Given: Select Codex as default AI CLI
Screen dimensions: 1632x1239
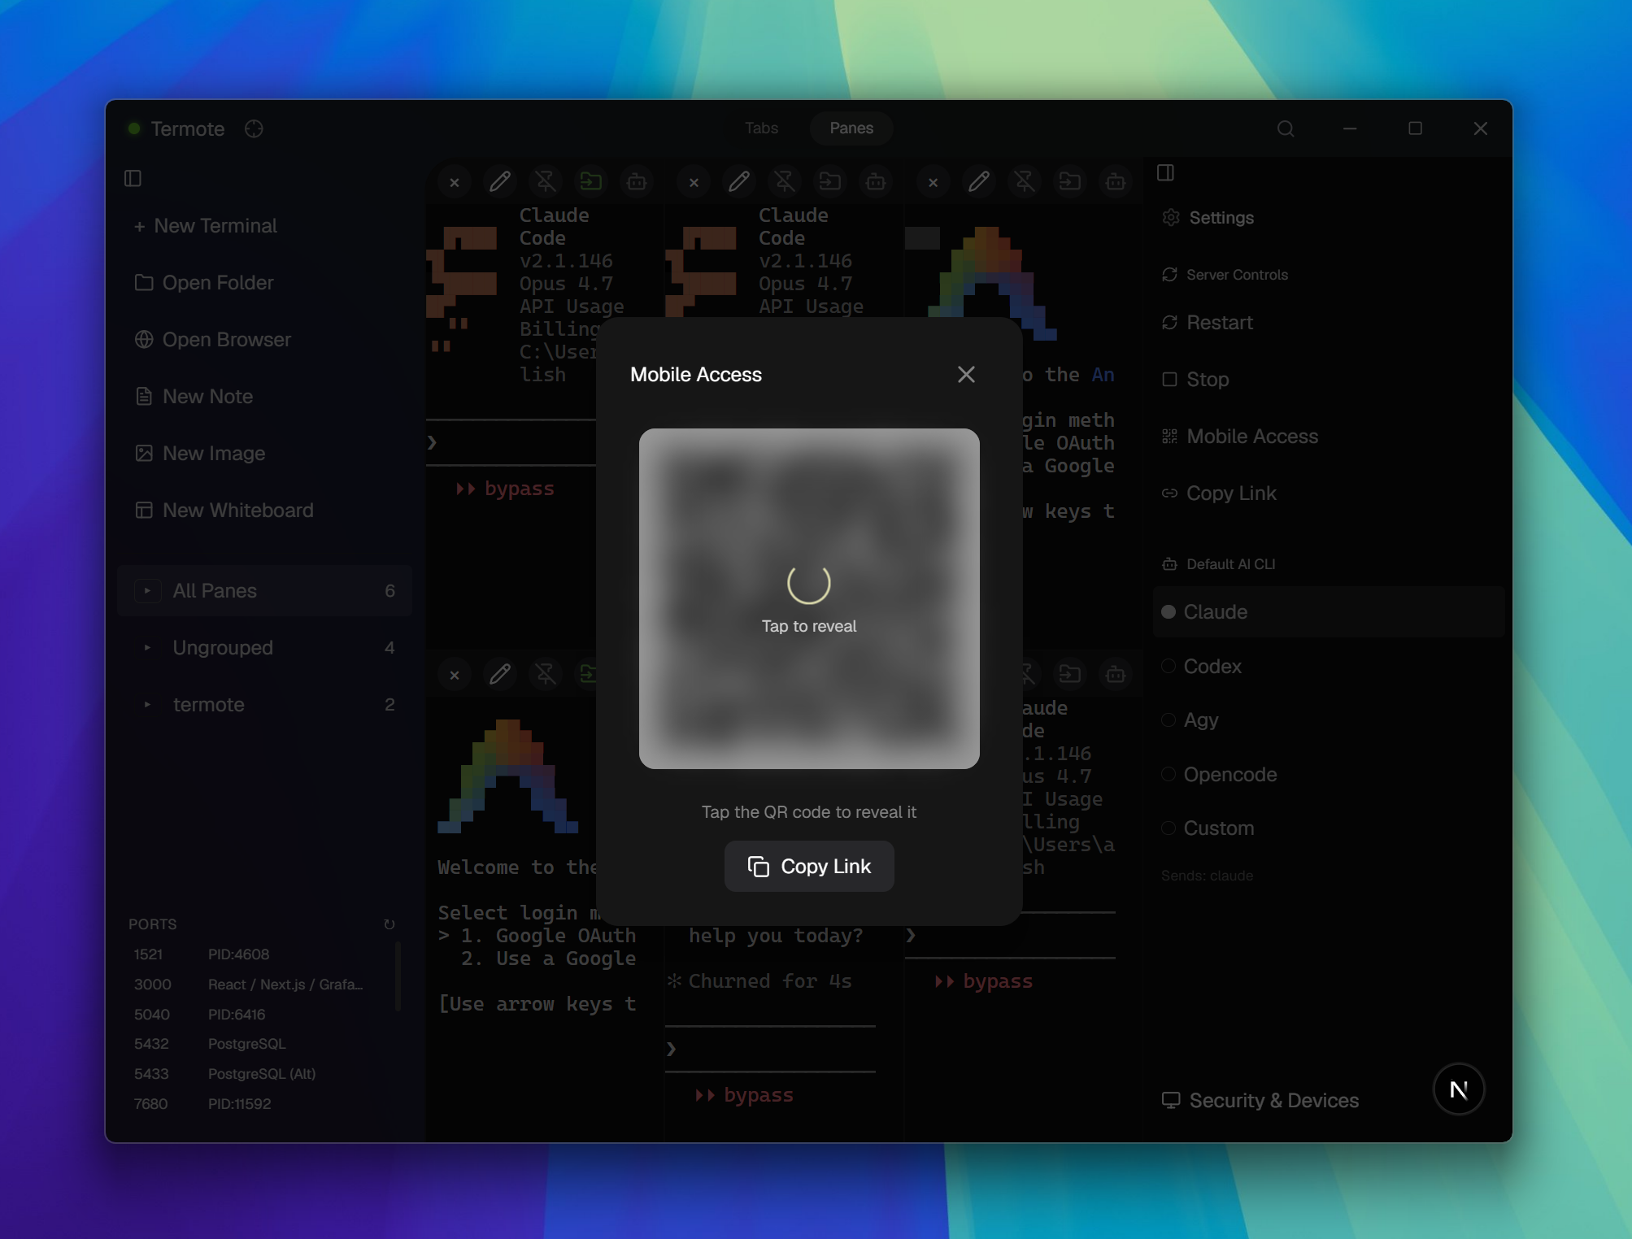Looking at the screenshot, I should (1202, 666).
